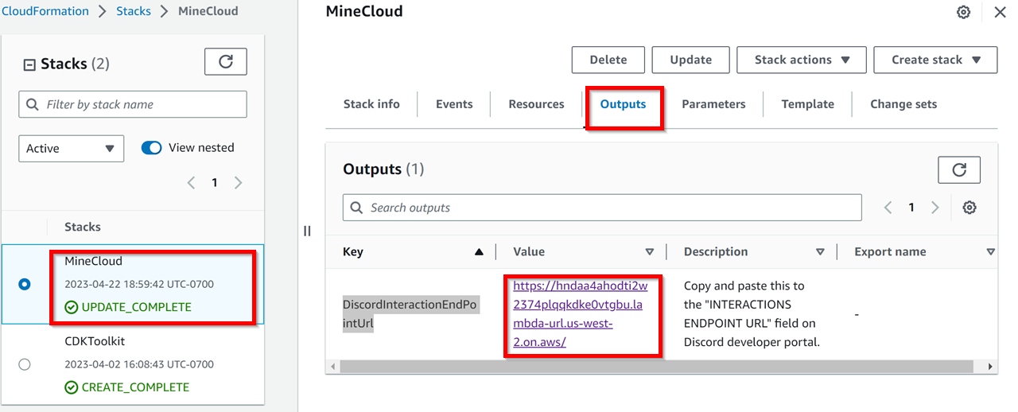Open the panel settings gear at top
This screenshot has width=1018, height=412.
pos(963,12)
